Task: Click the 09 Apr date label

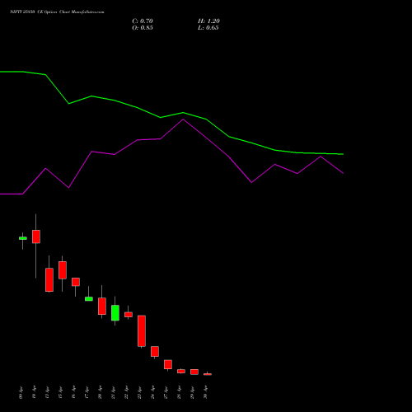Action: click(21, 393)
